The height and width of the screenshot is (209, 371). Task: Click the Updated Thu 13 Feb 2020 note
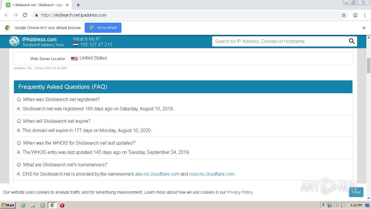click(x=41, y=68)
